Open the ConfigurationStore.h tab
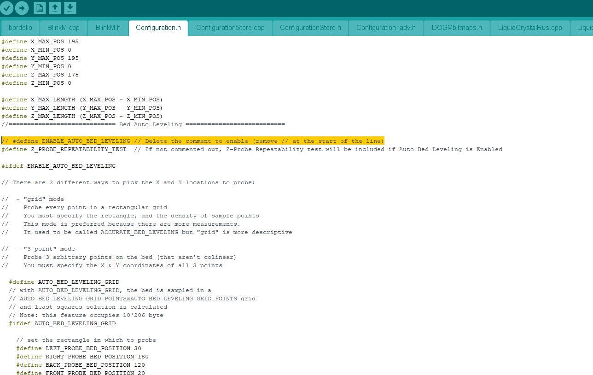Viewport: 593px width, 375px height. click(x=310, y=28)
